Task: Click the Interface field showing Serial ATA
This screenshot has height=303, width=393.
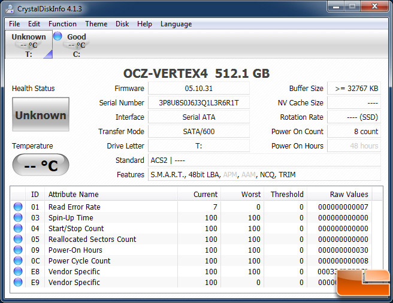Action: tap(199, 117)
